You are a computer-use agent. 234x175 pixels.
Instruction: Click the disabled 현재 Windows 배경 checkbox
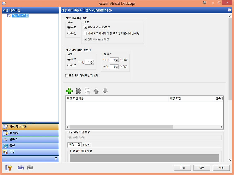pyautogui.click(x=85, y=40)
